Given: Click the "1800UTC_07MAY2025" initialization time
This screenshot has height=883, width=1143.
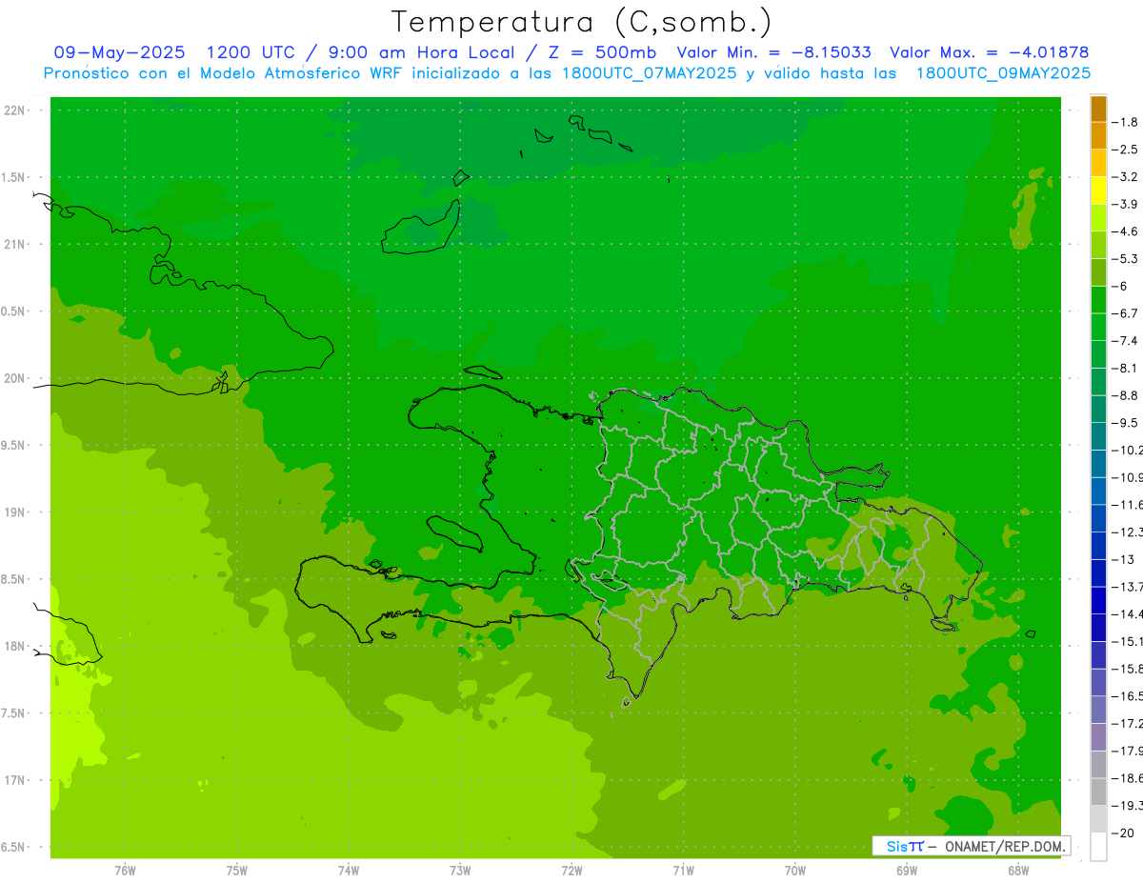Looking at the screenshot, I should 650,72.
